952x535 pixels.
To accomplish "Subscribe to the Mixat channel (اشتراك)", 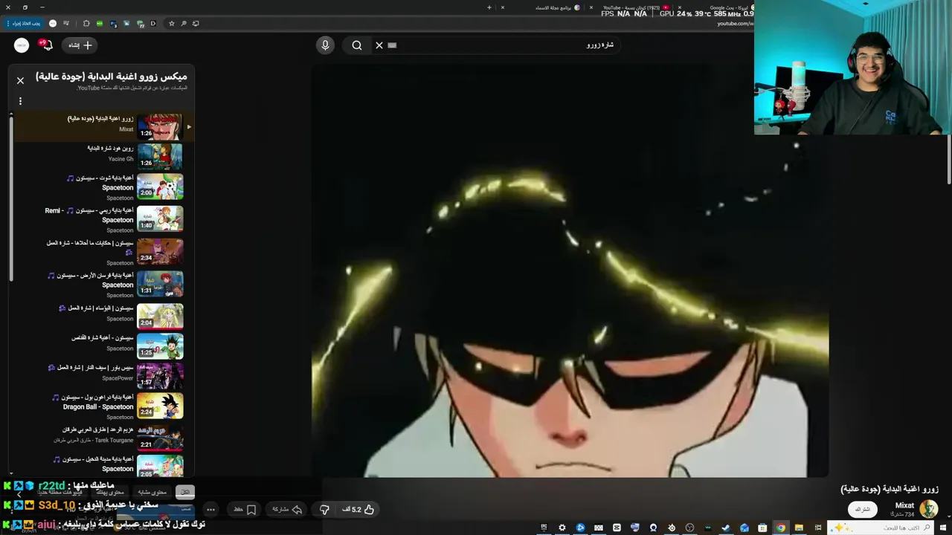I will pyautogui.click(x=862, y=509).
